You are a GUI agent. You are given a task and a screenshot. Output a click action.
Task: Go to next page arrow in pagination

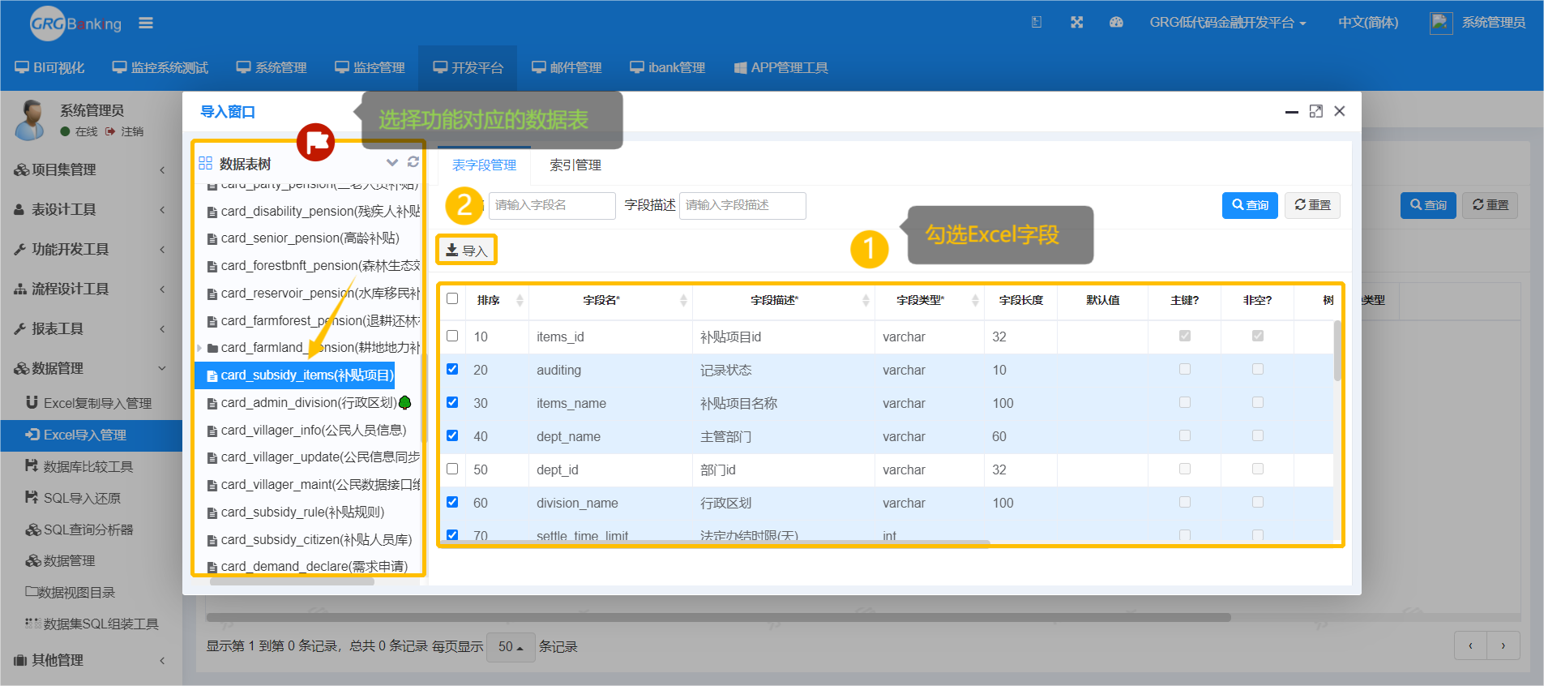click(1503, 645)
